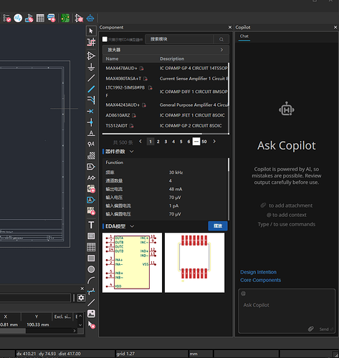Jump to page 6 of results
The width and height of the screenshot is (339, 358).
188,142
